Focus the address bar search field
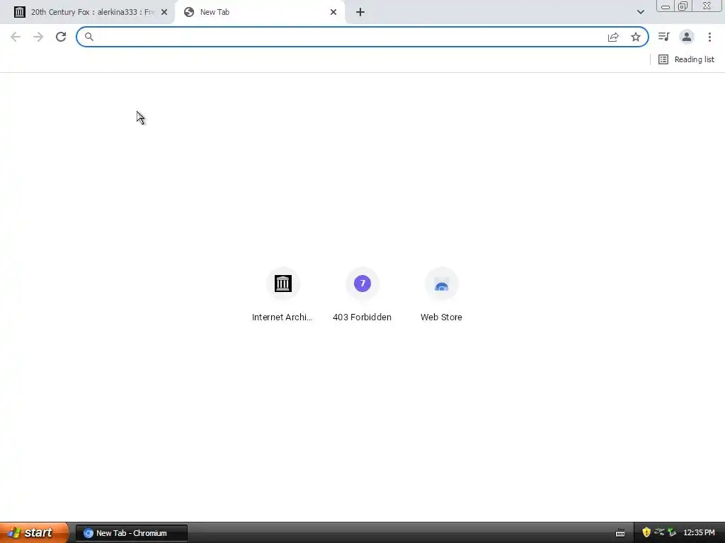The image size is (725, 543). point(362,37)
